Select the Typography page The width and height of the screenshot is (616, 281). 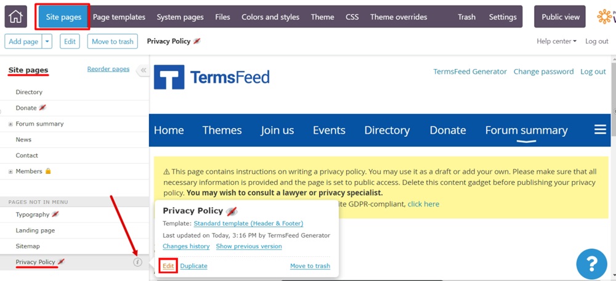(33, 214)
